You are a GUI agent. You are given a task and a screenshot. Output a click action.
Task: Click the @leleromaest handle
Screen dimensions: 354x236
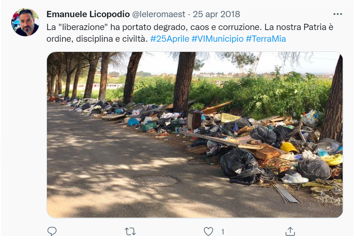click(x=158, y=14)
